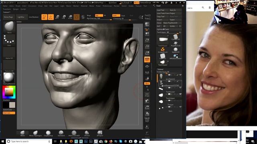Click Load Tool button
This screenshot has height=144, width=257.
click(x=162, y=10)
